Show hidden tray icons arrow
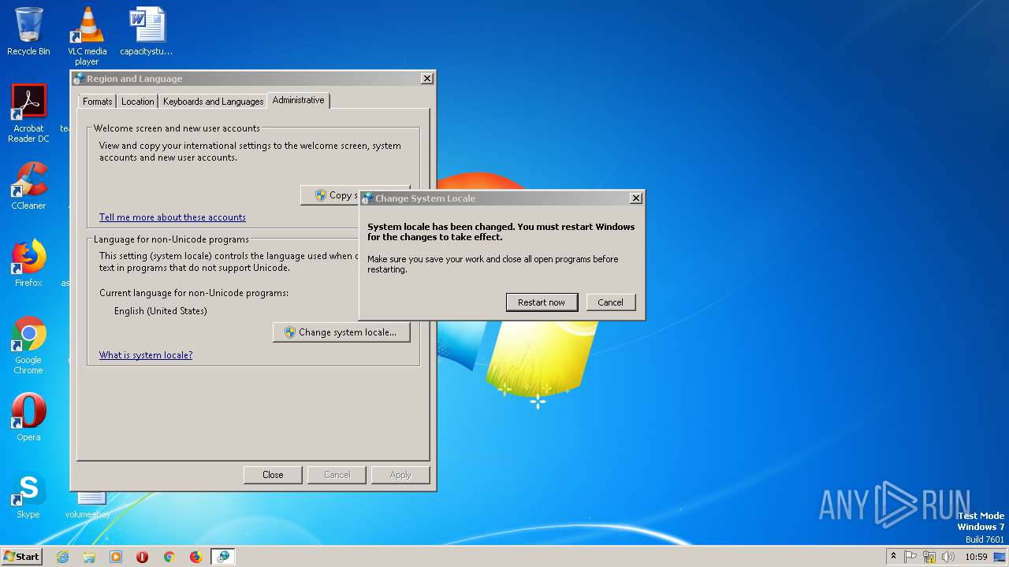1009x567 pixels. tap(893, 556)
